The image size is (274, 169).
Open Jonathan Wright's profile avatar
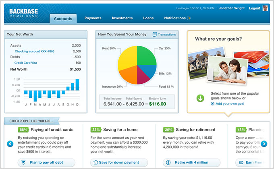pyautogui.click(x=265, y=8)
